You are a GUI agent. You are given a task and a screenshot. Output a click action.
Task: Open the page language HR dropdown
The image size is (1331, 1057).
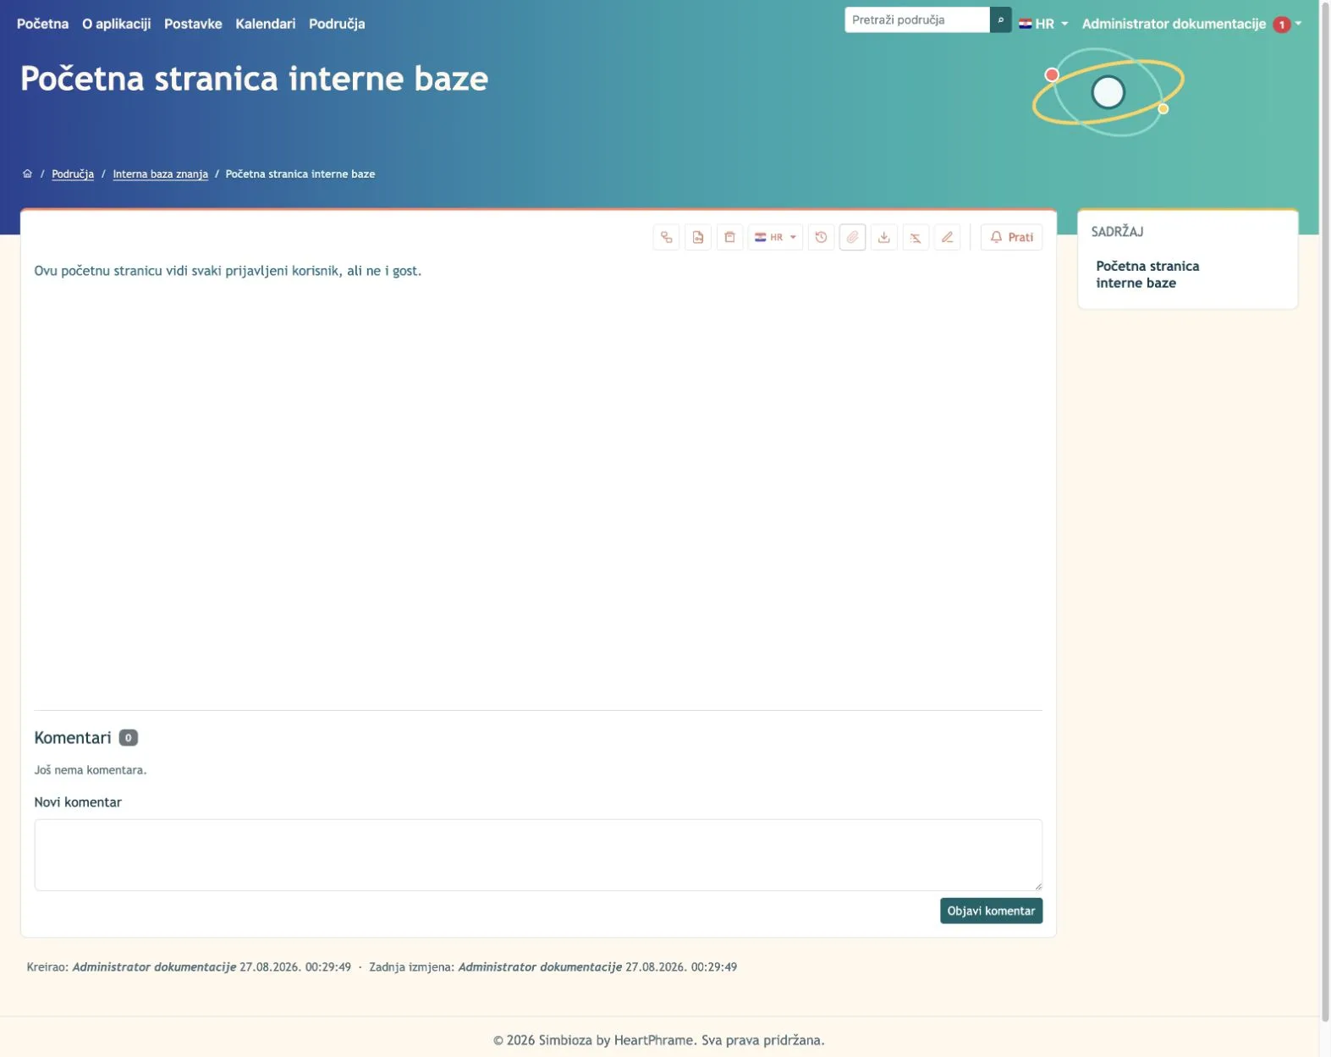tap(775, 237)
